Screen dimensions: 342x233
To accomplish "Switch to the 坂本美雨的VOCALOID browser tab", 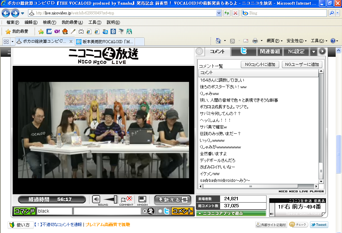I will (105, 41).
